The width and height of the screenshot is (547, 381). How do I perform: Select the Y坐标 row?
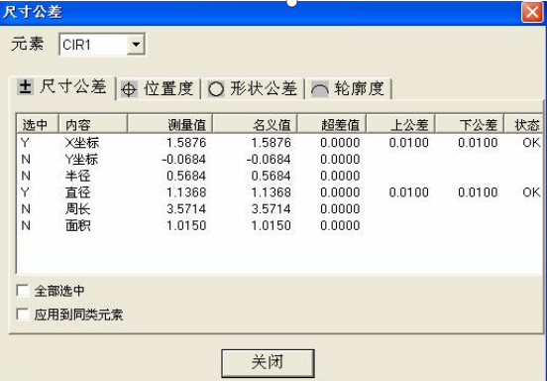[279, 160]
